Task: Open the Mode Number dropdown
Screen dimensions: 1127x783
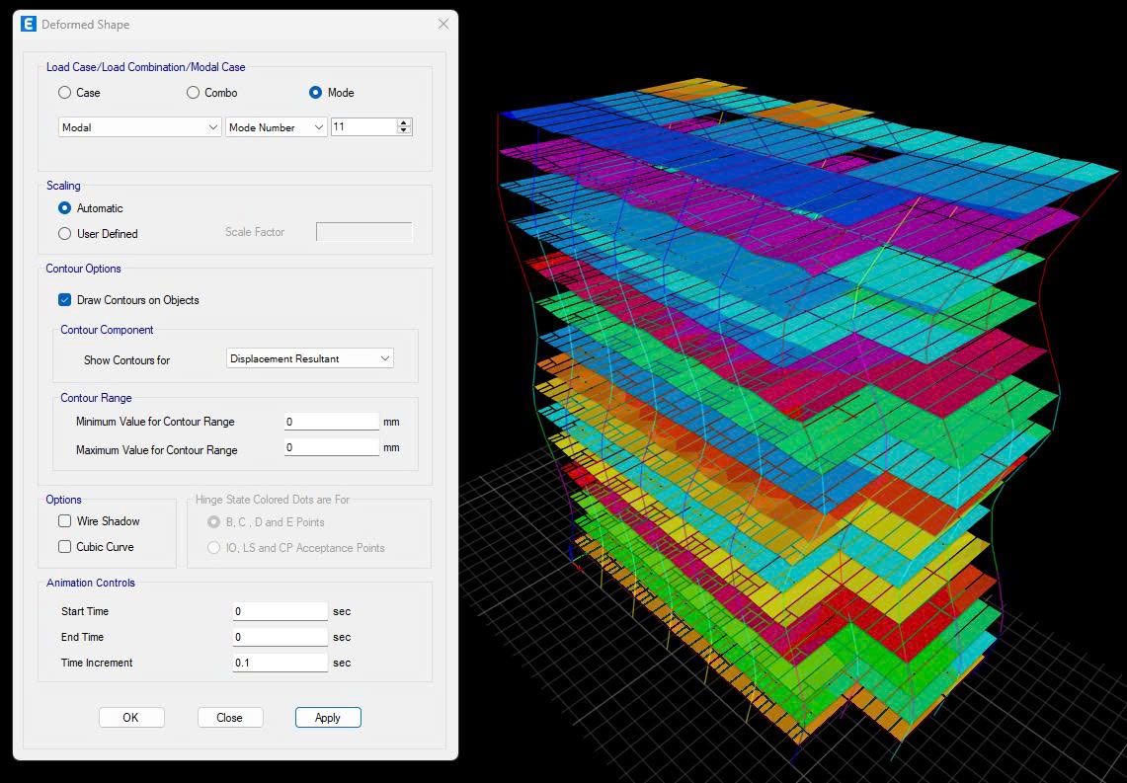Action: point(277,127)
